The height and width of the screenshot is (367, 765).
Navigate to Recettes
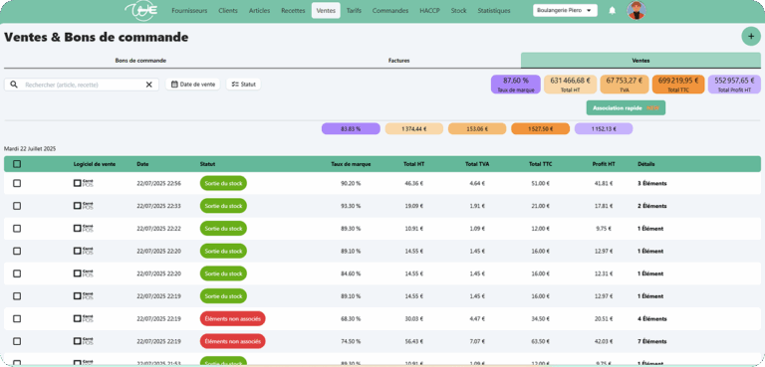click(x=293, y=11)
